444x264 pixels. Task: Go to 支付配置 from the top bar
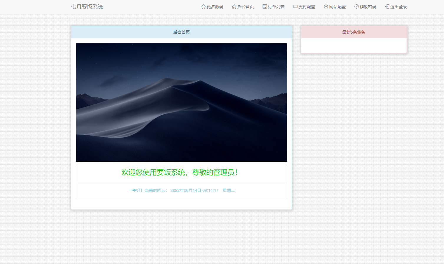tap(306, 6)
